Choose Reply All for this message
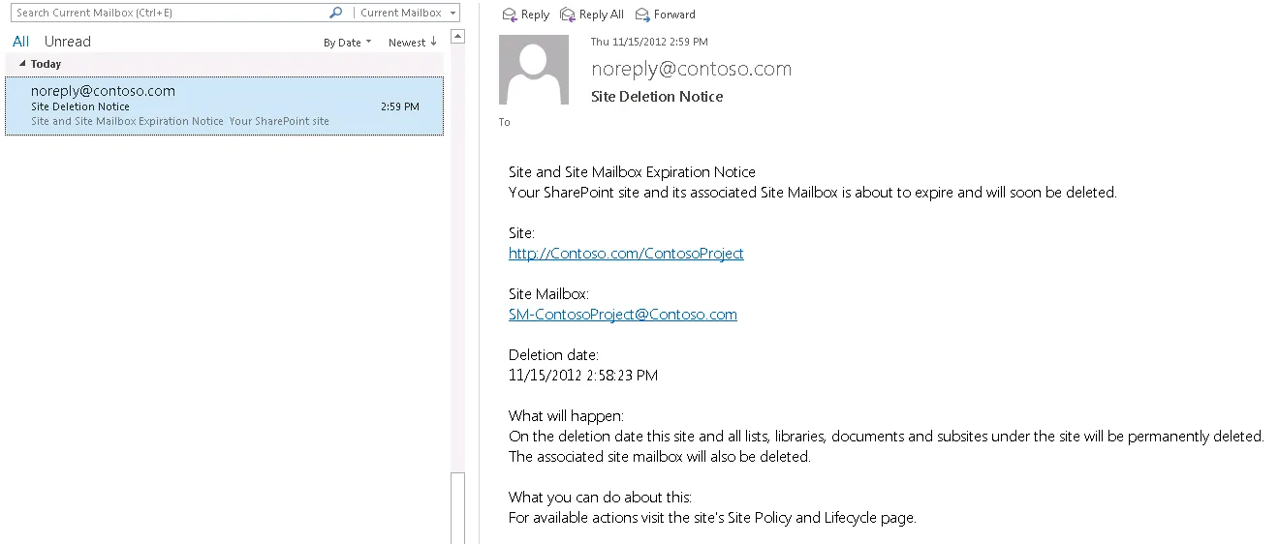The width and height of the screenshot is (1279, 544). [591, 15]
